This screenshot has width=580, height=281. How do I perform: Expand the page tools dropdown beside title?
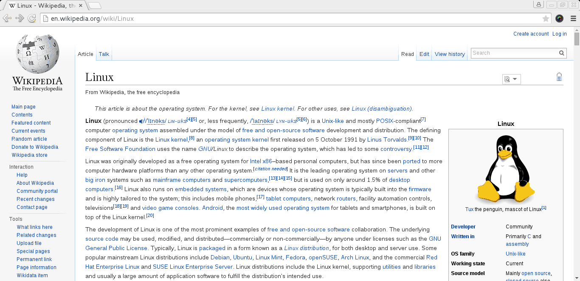click(511, 79)
